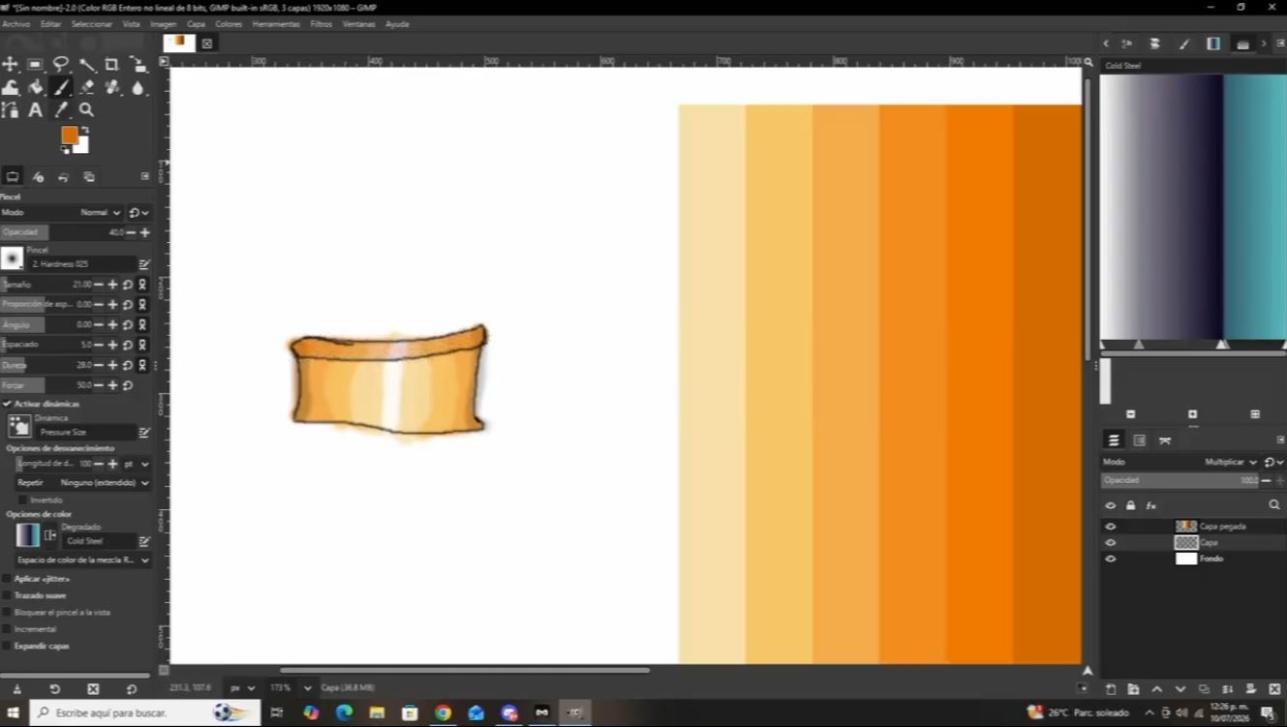This screenshot has height=727, width=1287.
Task: Enable the Trazado suave checkbox
Action: [x=7, y=595]
